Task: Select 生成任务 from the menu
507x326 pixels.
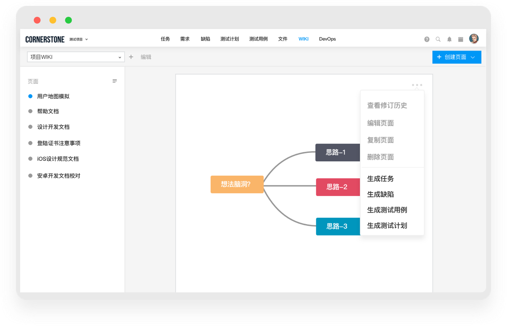Action: point(380,179)
